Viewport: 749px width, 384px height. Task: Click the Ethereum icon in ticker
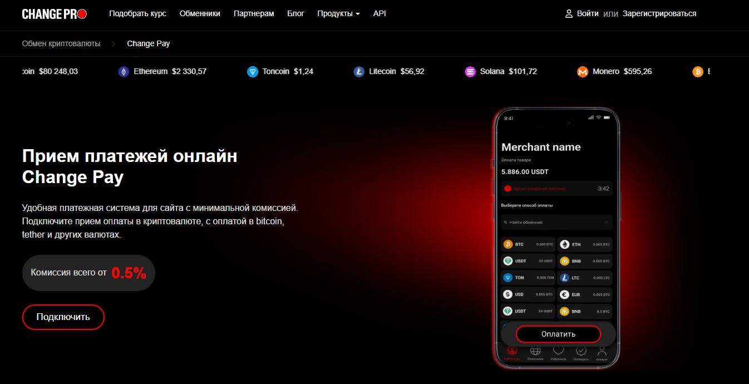(x=123, y=72)
